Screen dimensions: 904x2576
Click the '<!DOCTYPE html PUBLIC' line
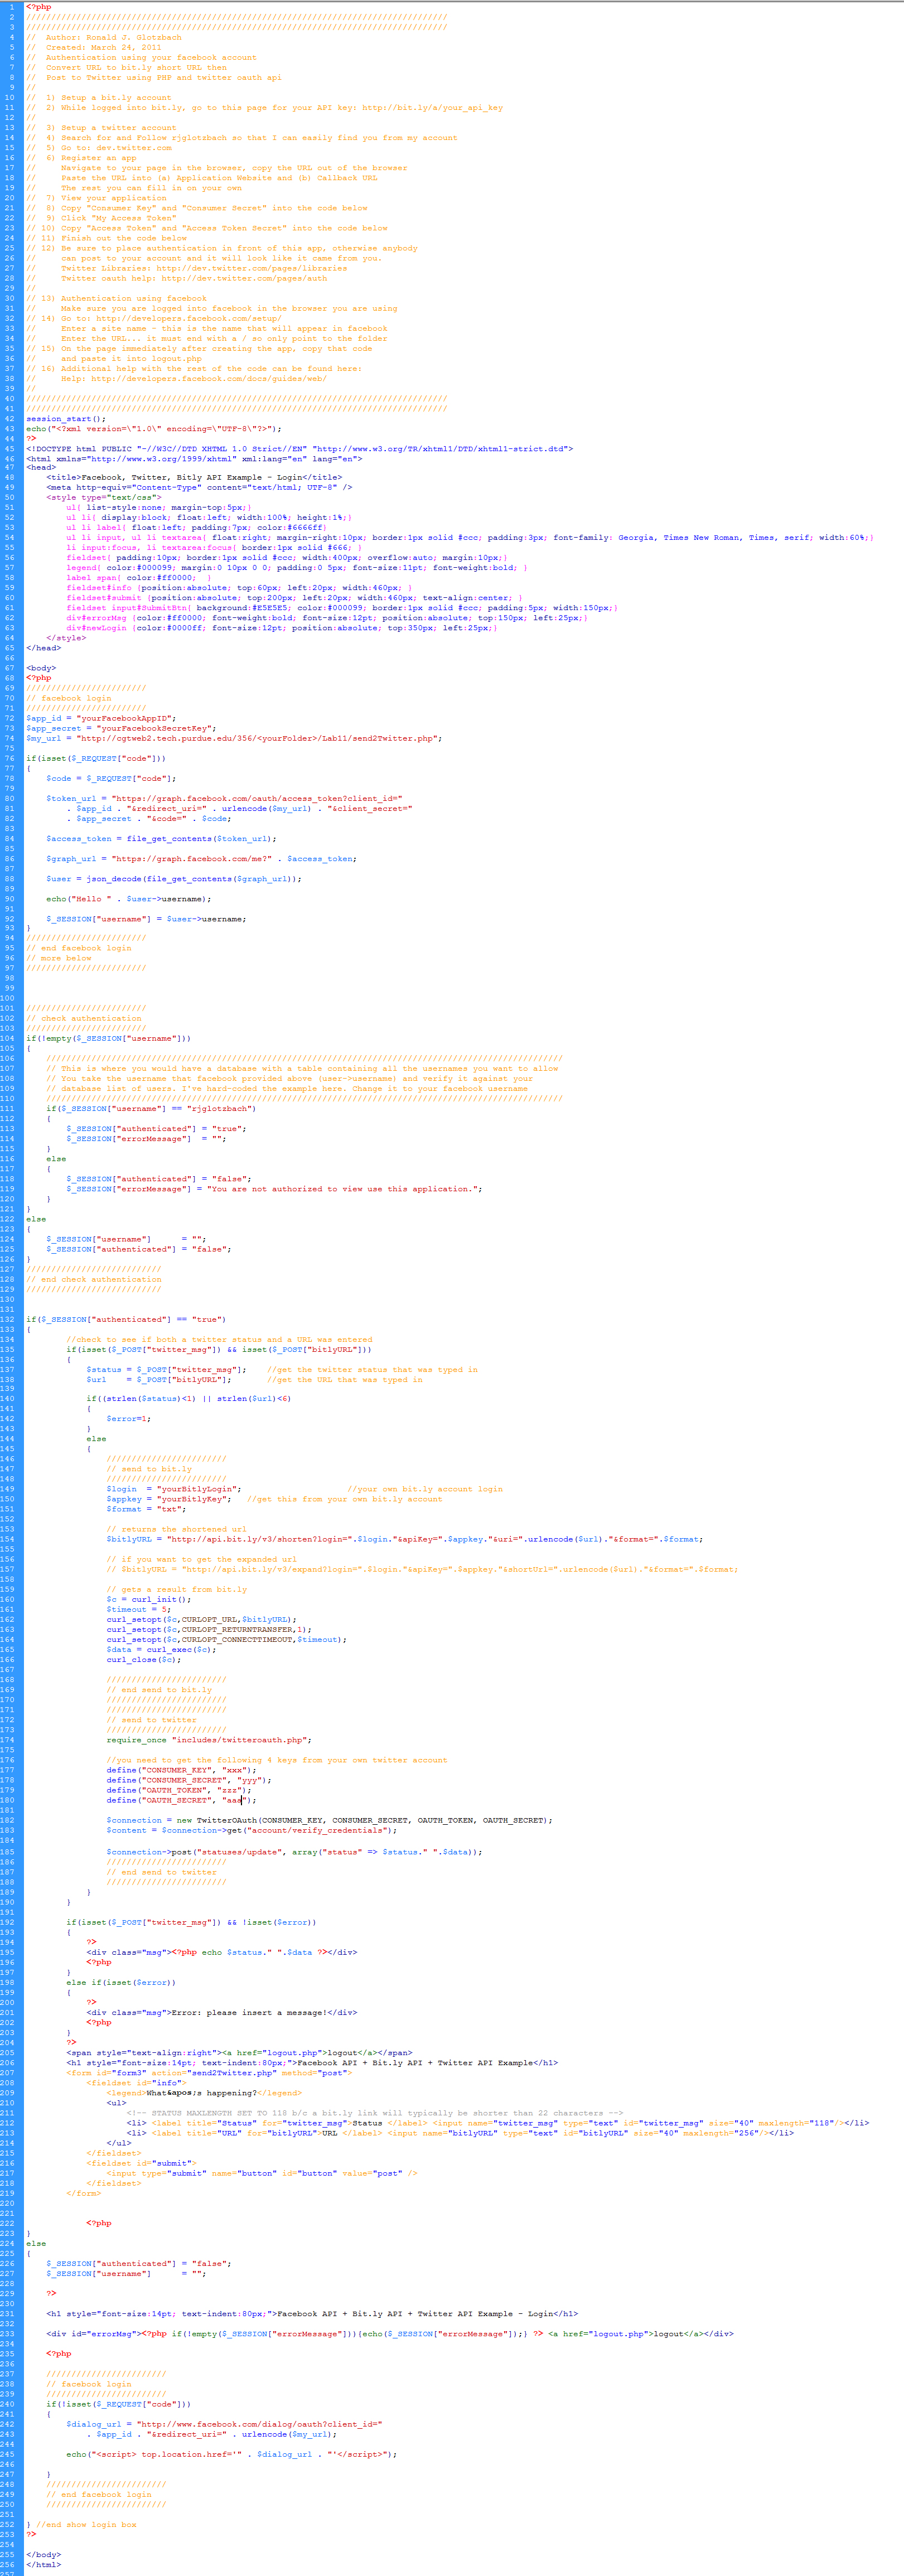[300, 448]
